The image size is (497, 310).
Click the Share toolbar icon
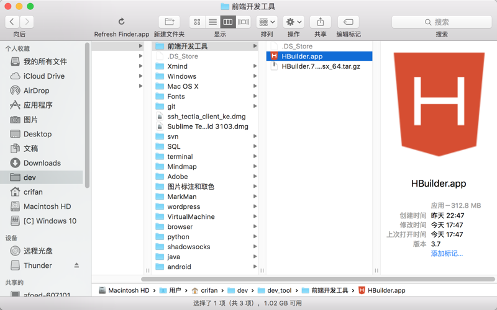(321, 22)
